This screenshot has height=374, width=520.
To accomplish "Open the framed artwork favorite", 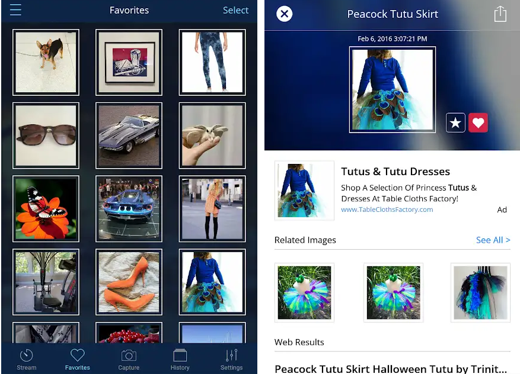I will click(129, 62).
